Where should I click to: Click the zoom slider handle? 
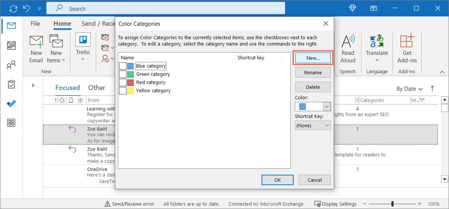tap(392, 204)
